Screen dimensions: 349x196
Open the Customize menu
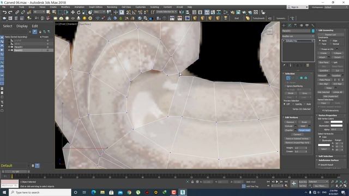[x=141, y=7]
